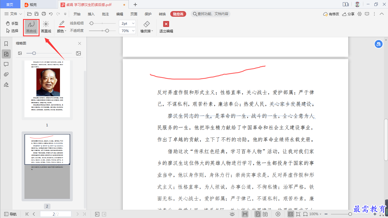Image resolution: width=388 pixels, height=218 pixels.
Task: Click the 有修改 cloud status button
Action: pyautogui.click(x=331, y=14)
